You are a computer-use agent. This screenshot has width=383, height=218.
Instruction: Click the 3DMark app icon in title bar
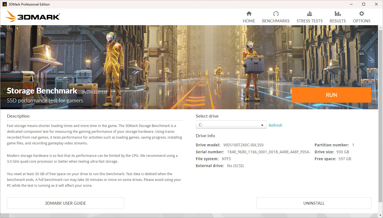pos(4,4)
